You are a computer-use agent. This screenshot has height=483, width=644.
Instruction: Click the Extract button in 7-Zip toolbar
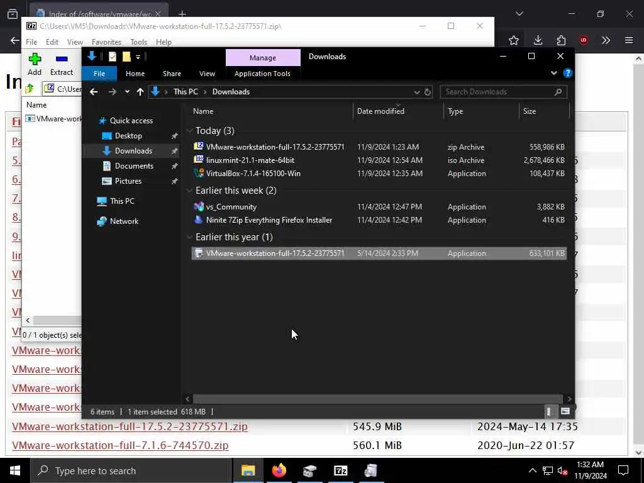coord(62,65)
